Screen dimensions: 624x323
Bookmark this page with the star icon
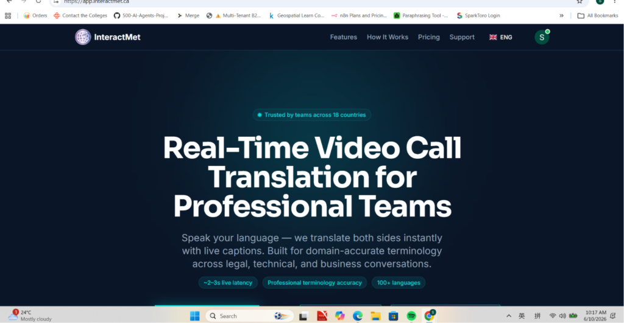click(580, 2)
